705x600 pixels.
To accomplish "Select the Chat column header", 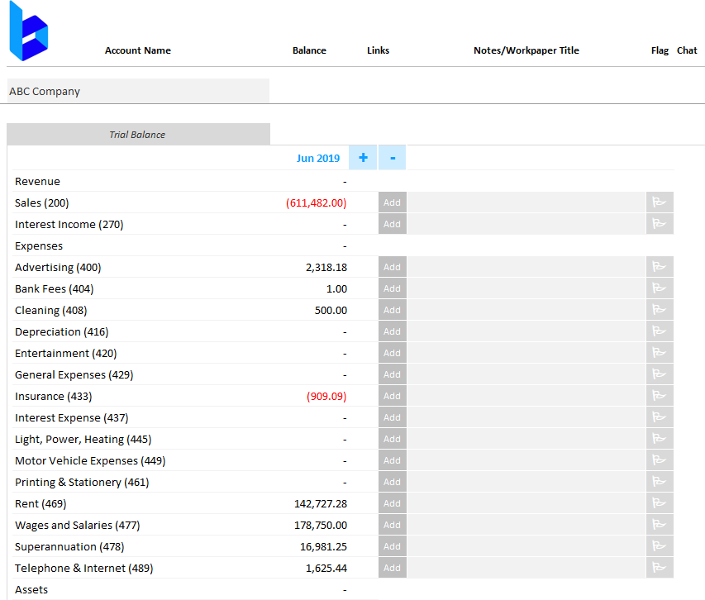I will [x=687, y=50].
